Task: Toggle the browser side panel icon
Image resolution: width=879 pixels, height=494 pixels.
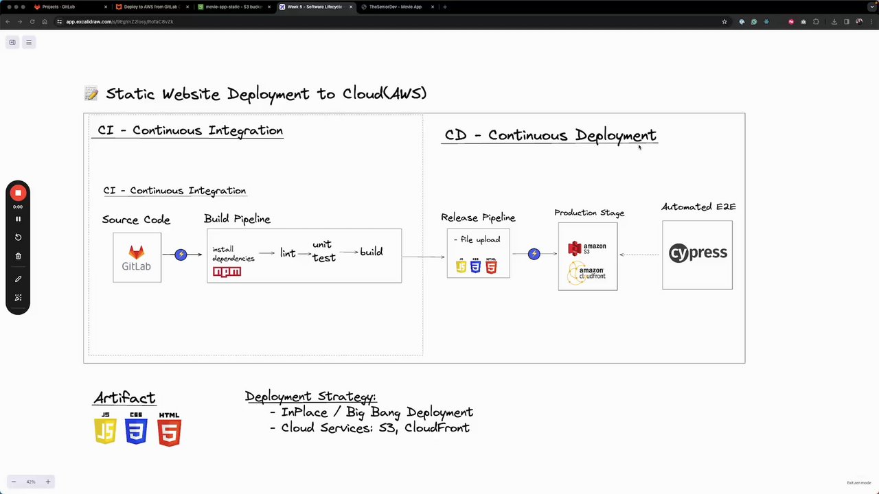Action: pyautogui.click(x=846, y=21)
